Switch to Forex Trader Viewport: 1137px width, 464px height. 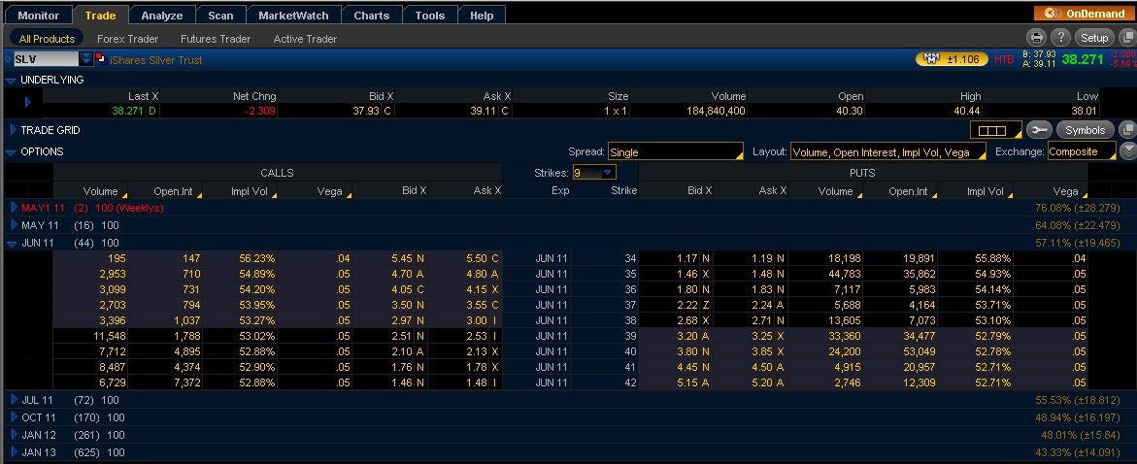[127, 39]
